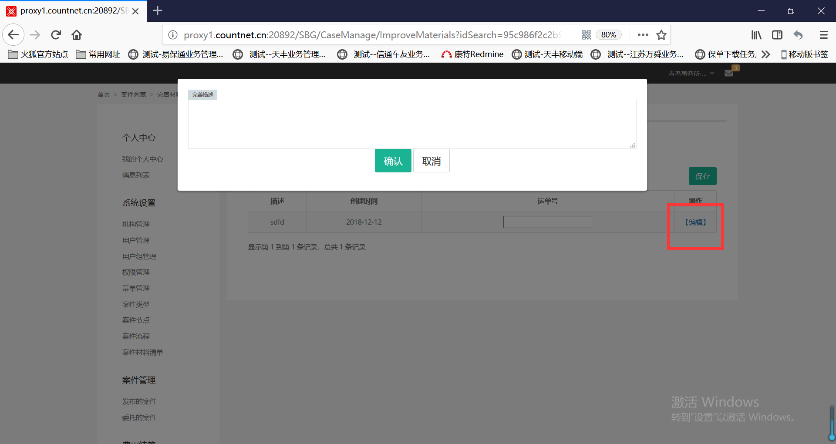Screen dimensions: 836x444
Task: Open the 测试-易保通业务管理 bookmark
Action: click(x=176, y=54)
